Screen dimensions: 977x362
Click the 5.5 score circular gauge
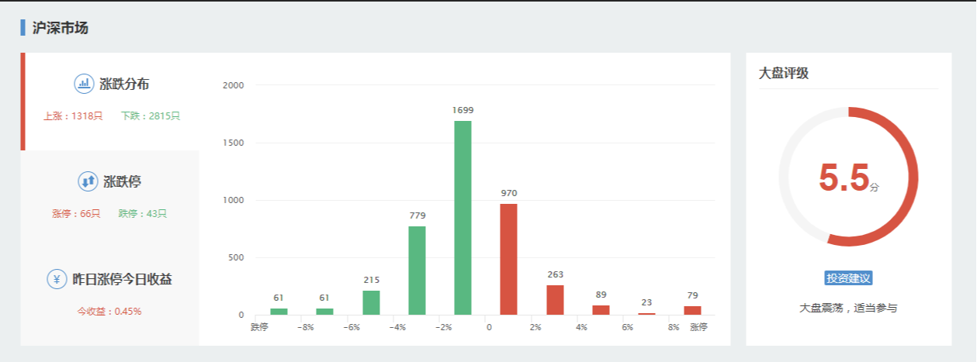click(x=848, y=177)
